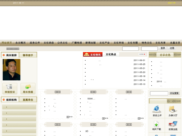The height and width of the screenshot is (136, 182).
Task: Open news item dated 2011-05-10
Action: click(115, 84)
